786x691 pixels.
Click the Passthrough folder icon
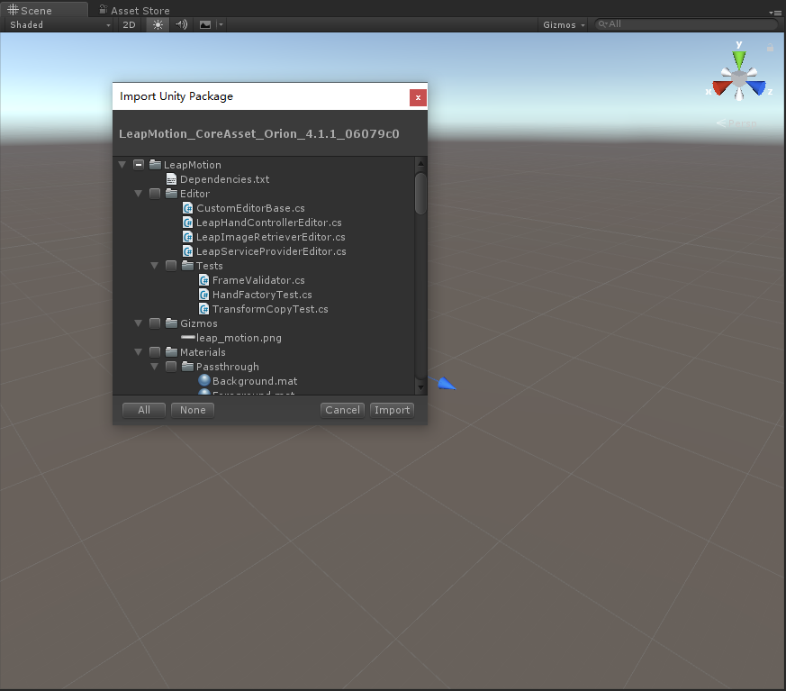[x=187, y=366]
